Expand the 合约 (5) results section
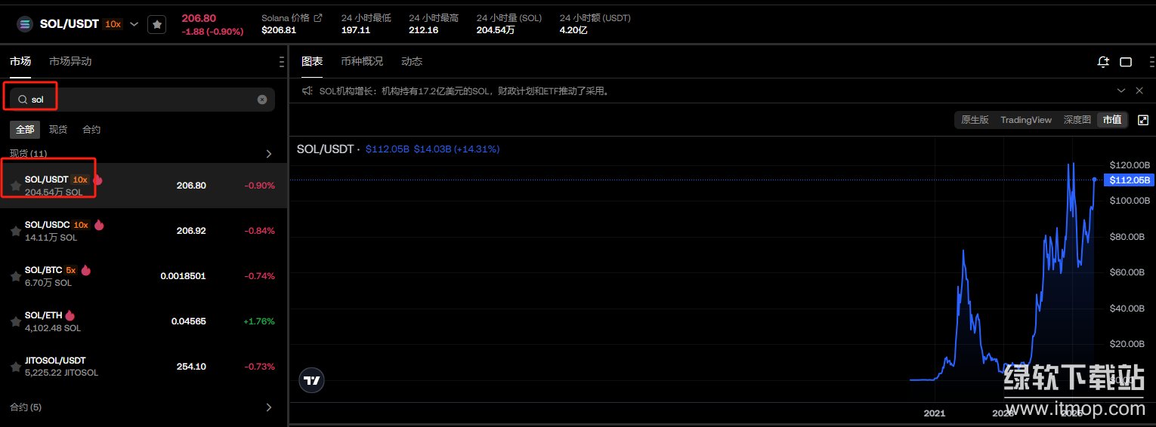 coord(269,407)
